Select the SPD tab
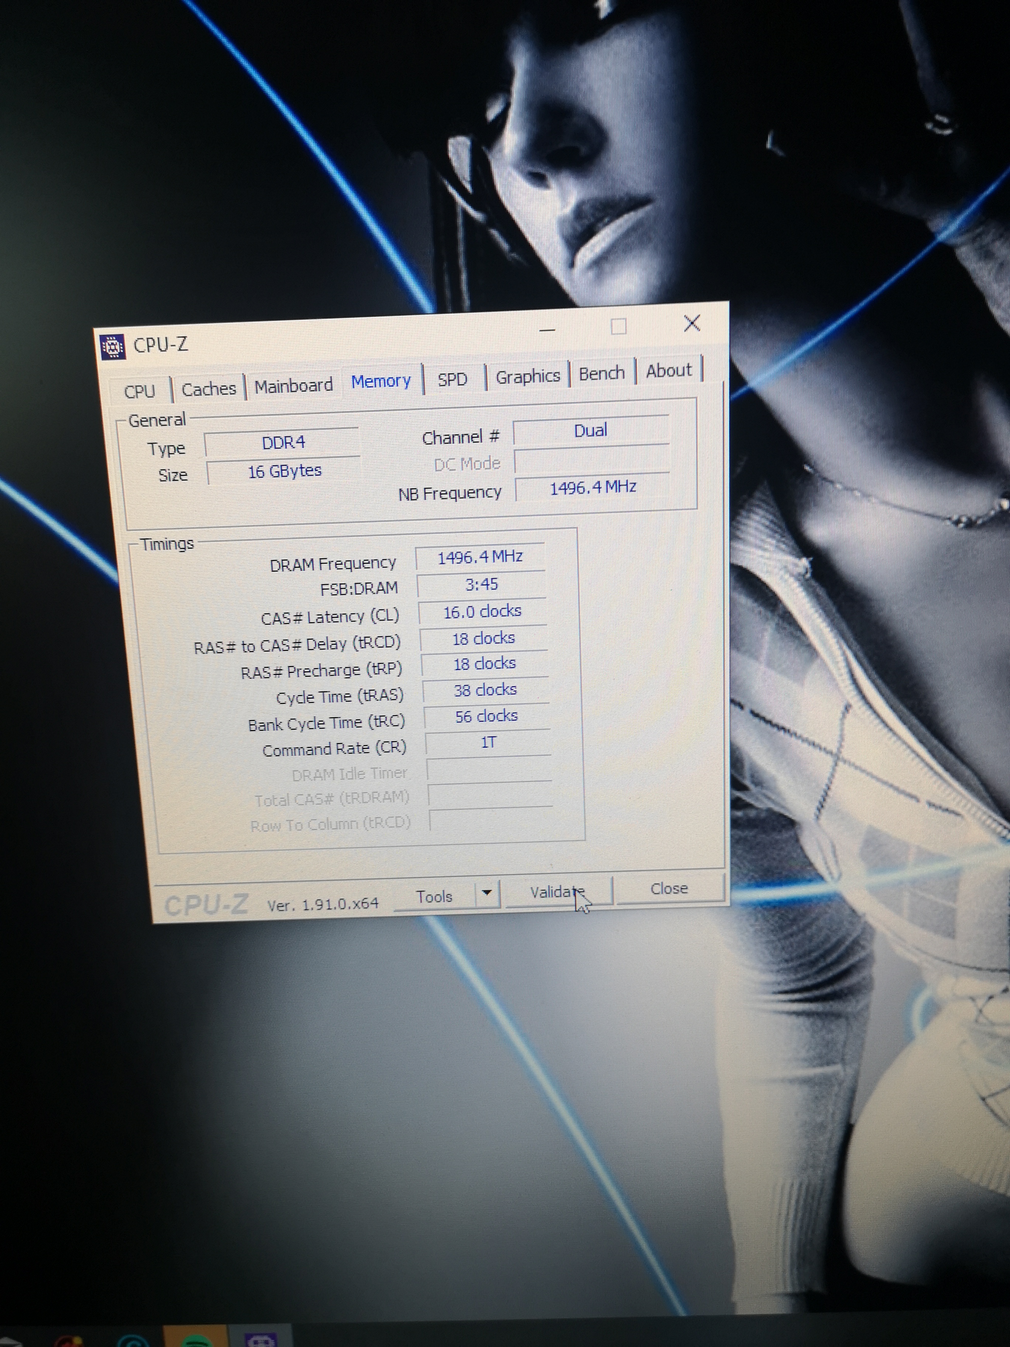 pos(452,379)
